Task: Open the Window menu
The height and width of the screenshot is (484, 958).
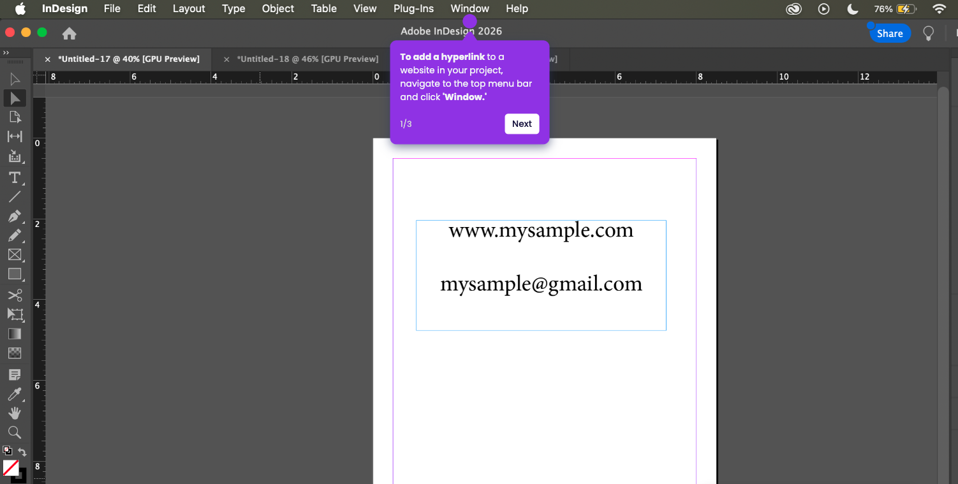Action: [x=469, y=8]
